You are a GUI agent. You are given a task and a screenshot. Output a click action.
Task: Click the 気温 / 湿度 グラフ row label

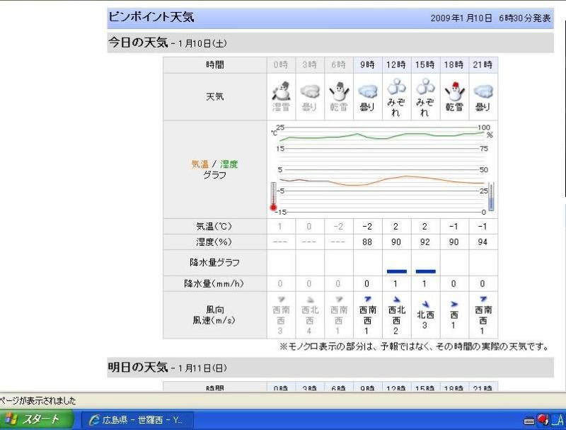(x=215, y=169)
